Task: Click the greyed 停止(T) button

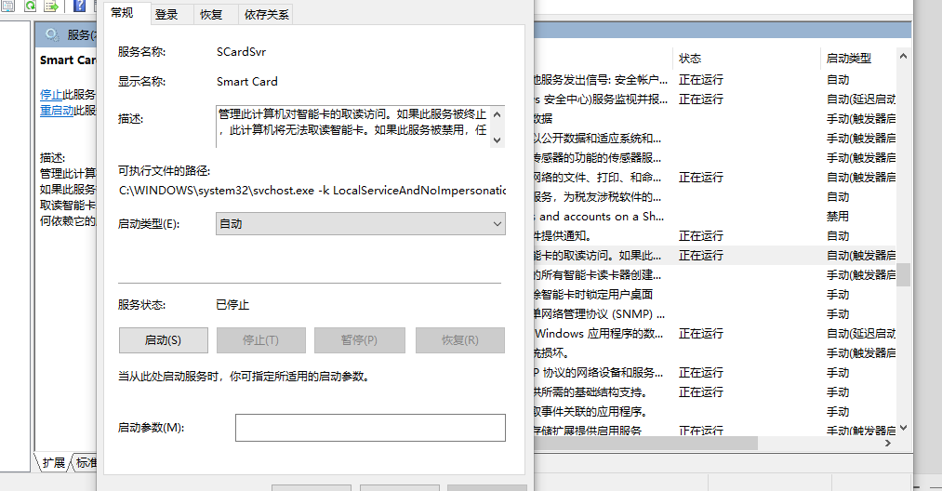Action: (x=260, y=340)
